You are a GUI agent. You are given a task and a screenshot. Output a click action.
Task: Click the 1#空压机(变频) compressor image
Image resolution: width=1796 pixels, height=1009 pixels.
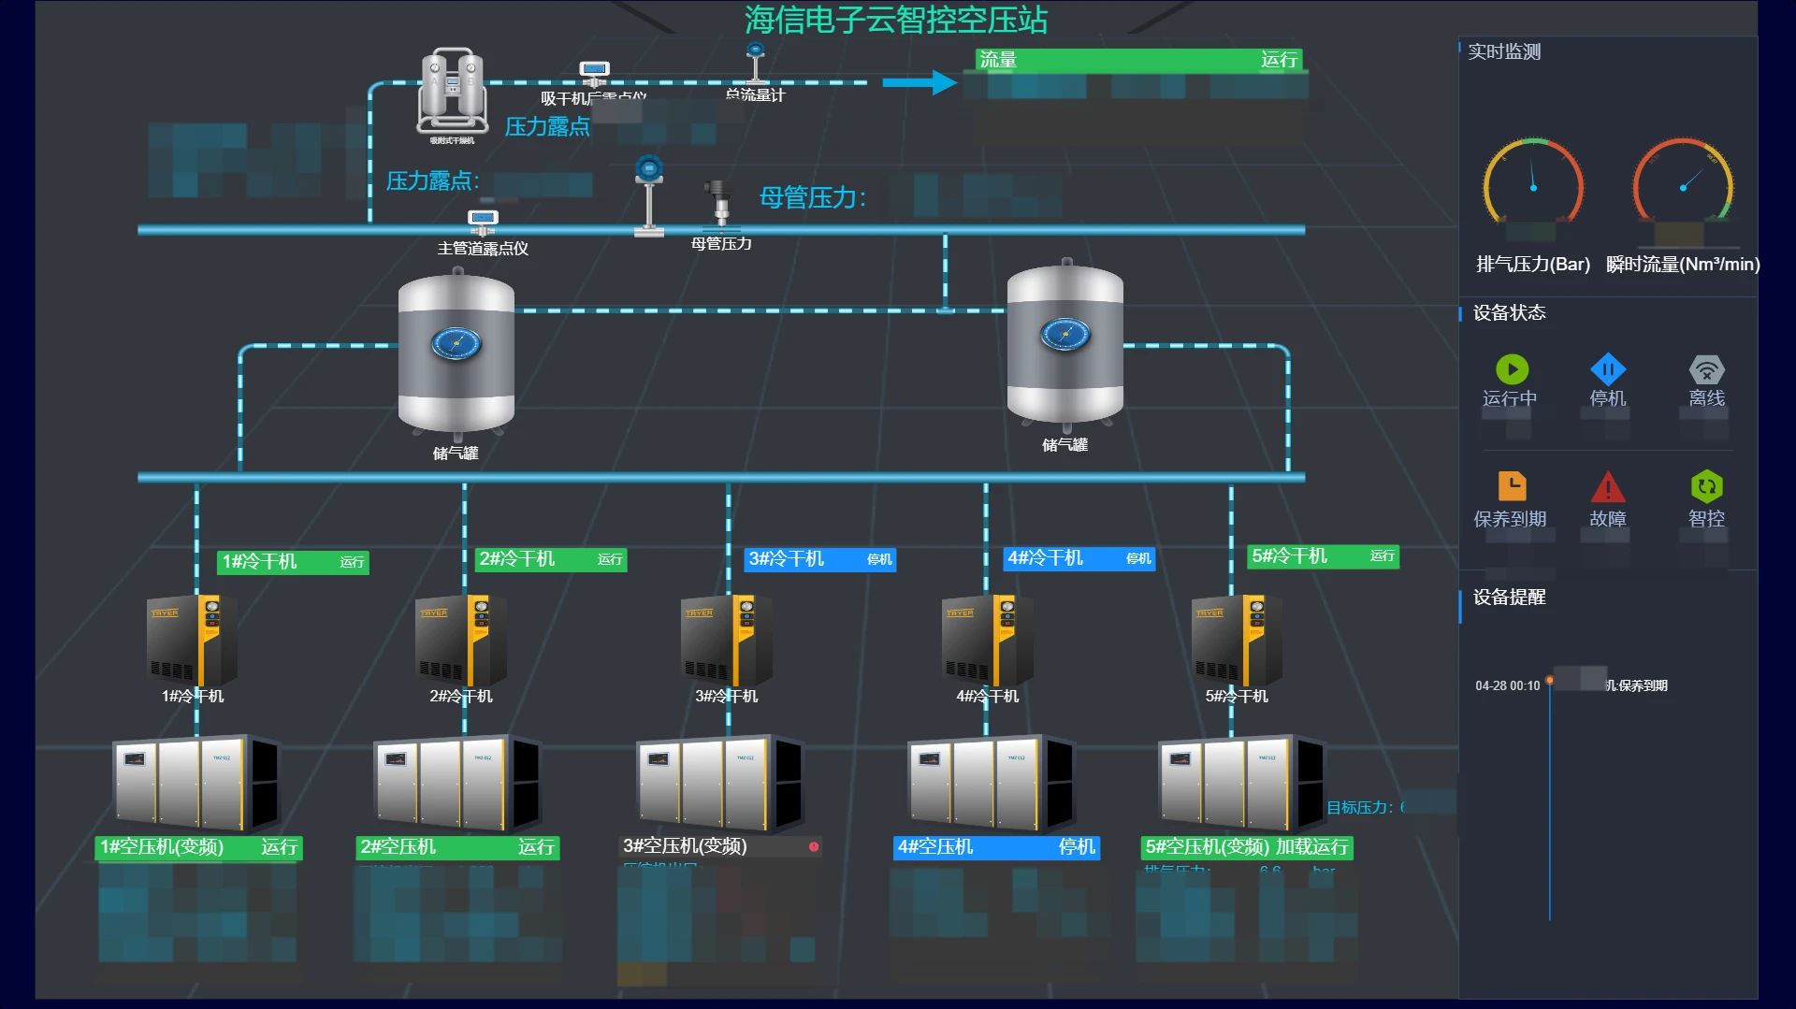coord(196,784)
